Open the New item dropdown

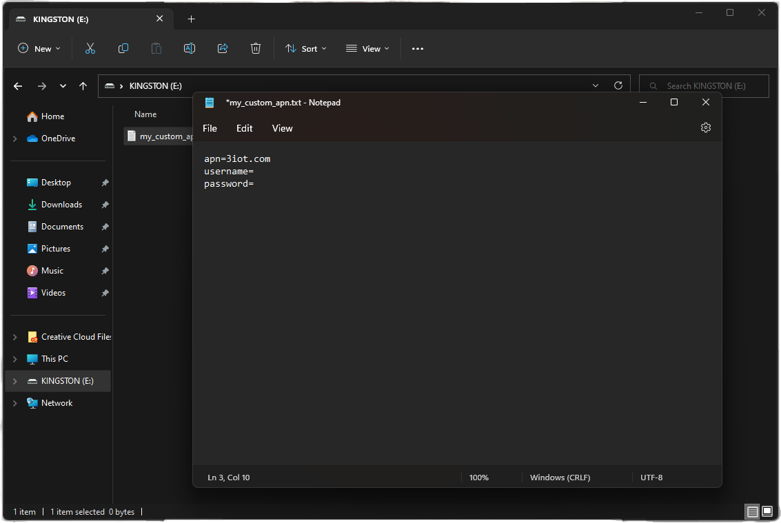[x=39, y=48]
